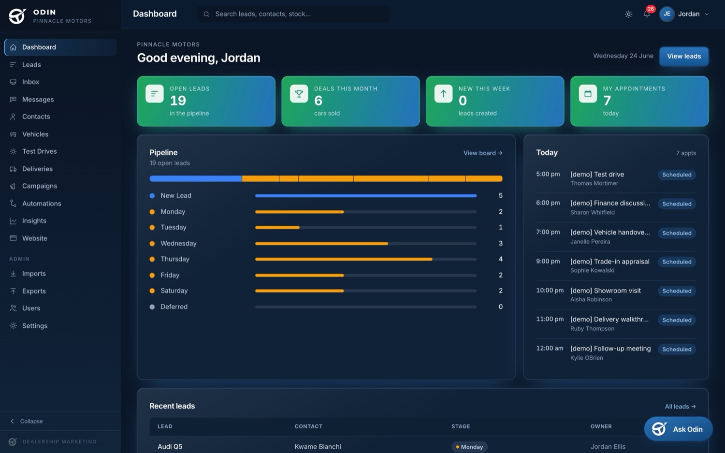Click the Odin logo in sidebar header
Screen dimensions: 725x453
coord(17,16)
